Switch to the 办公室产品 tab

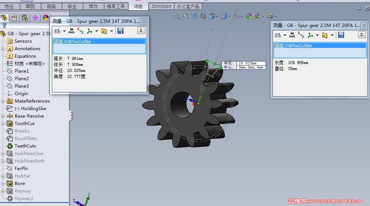click(188, 6)
